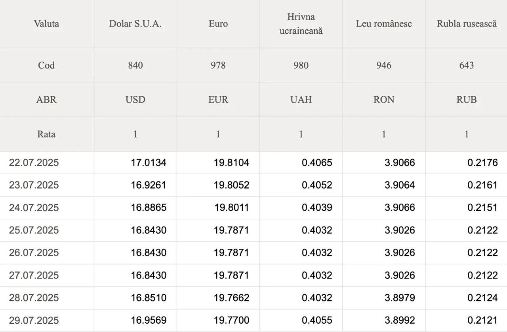Click the Rata row label
Screen dimensions: 507x332
click(x=47, y=134)
